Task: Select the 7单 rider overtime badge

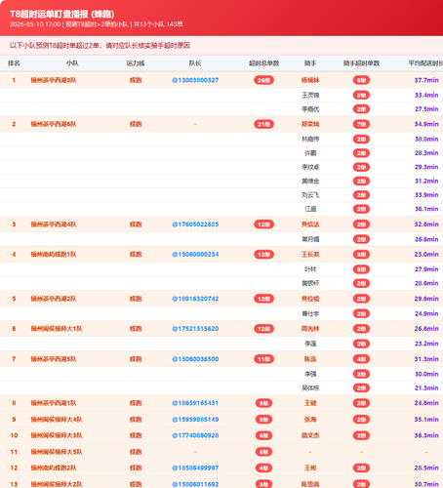Action: [361, 124]
